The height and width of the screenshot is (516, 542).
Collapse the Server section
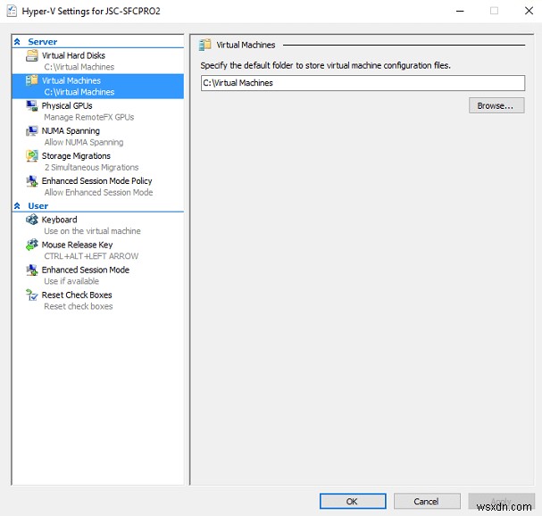pos(17,42)
